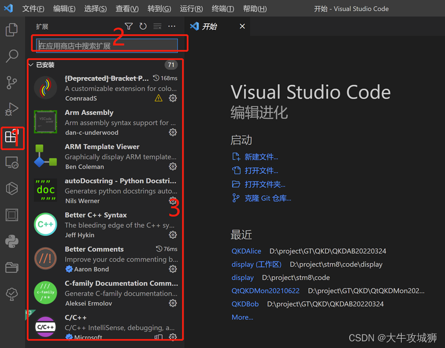Open manage gear for Arm Assembly extension
Screen dimensions: 445x348
(173, 132)
